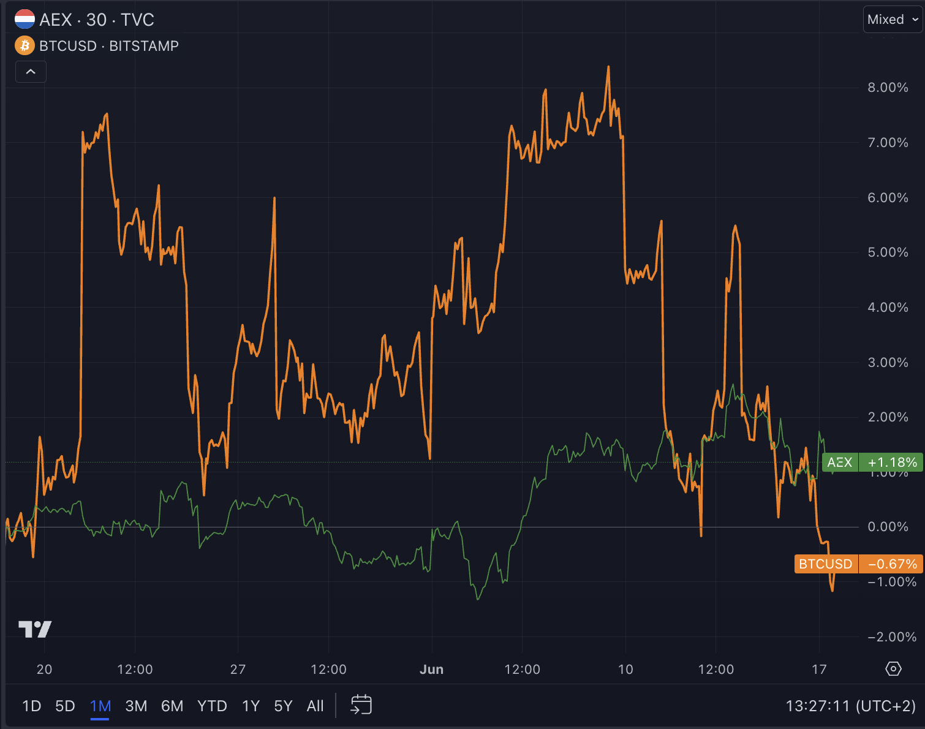Open the Go to date calendar icon

click(x=361, y=705)
